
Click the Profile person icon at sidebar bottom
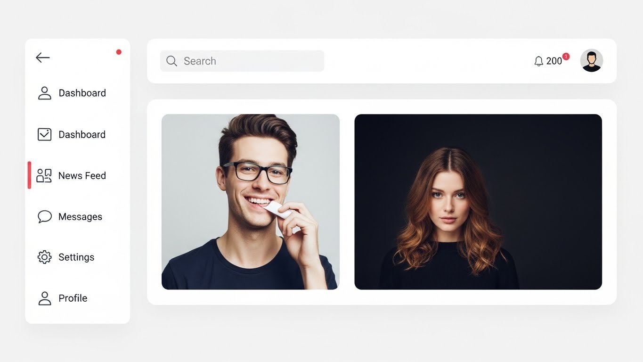44,298
